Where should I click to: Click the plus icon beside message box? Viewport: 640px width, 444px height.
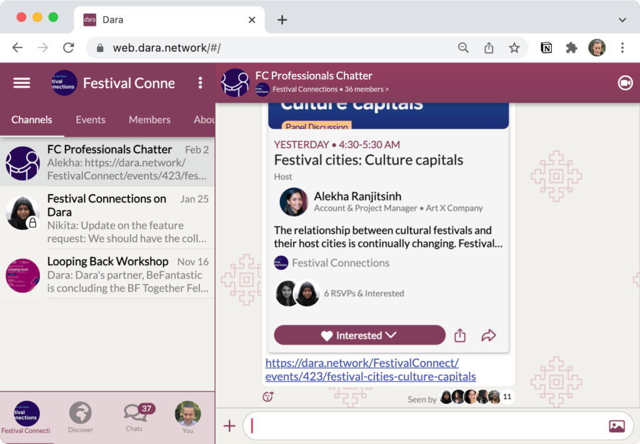pos(229,426)
